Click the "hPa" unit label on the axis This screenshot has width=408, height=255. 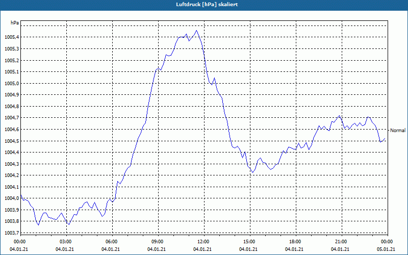click(15, 23)
